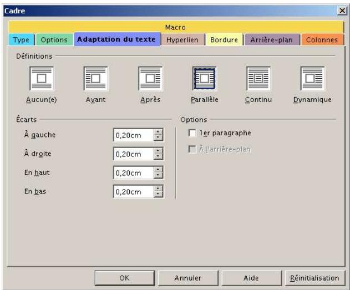
Task: Open help with the Aide button
Action: [x=251, y=278]
